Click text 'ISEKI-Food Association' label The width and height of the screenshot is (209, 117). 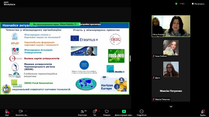(x=38, y=83)
